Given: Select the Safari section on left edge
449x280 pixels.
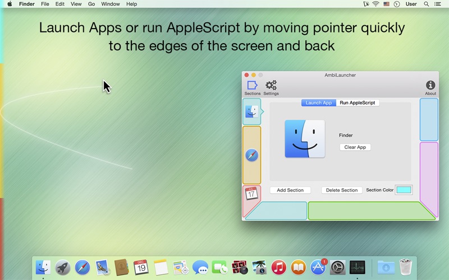Looking at the screenshot, I should 251,155.
